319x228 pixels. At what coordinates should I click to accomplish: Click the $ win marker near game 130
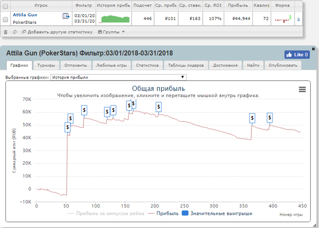pyautogui.click(x=113, y=110)
